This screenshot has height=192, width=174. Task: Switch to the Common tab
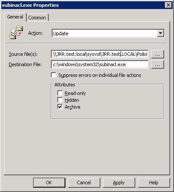tap(37, 18)
